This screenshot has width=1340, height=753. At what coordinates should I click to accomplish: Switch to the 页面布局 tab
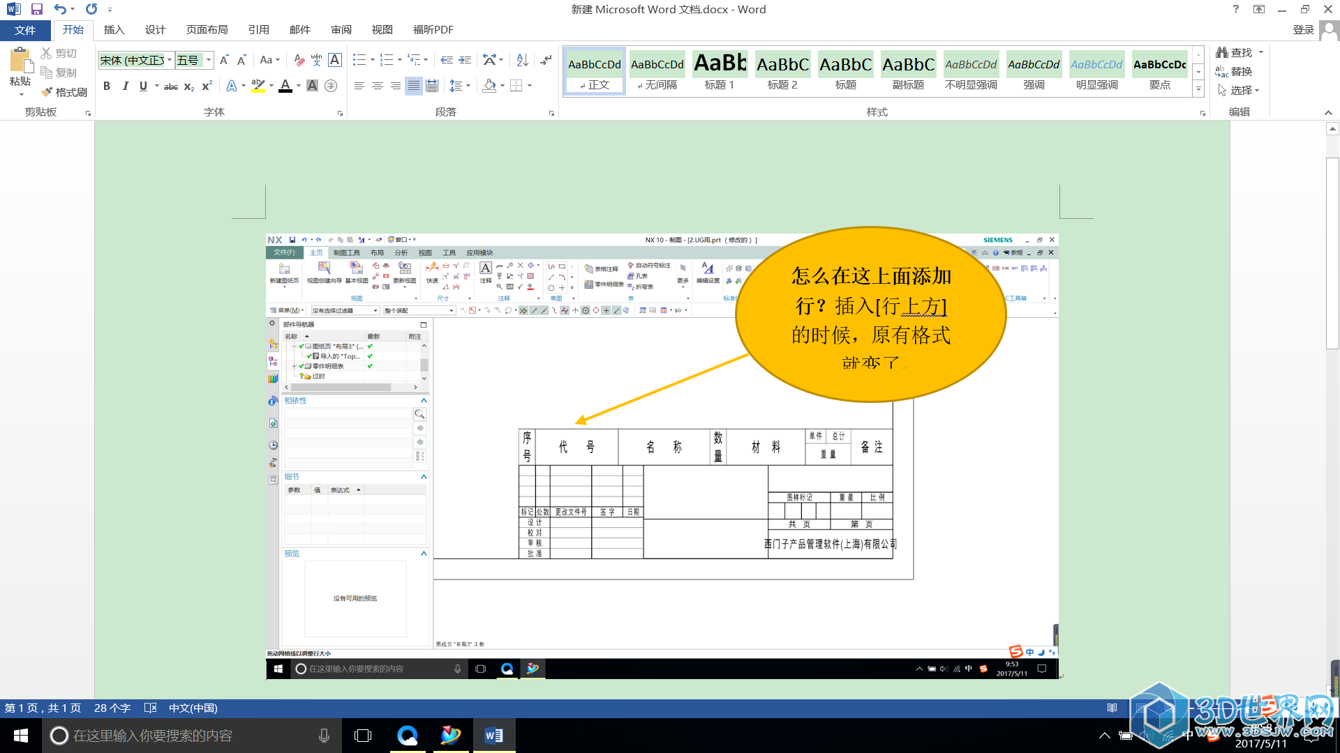point(207,30)
